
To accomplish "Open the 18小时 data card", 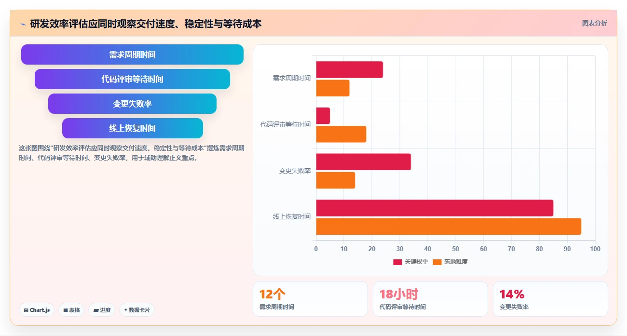I will (430, 299).
